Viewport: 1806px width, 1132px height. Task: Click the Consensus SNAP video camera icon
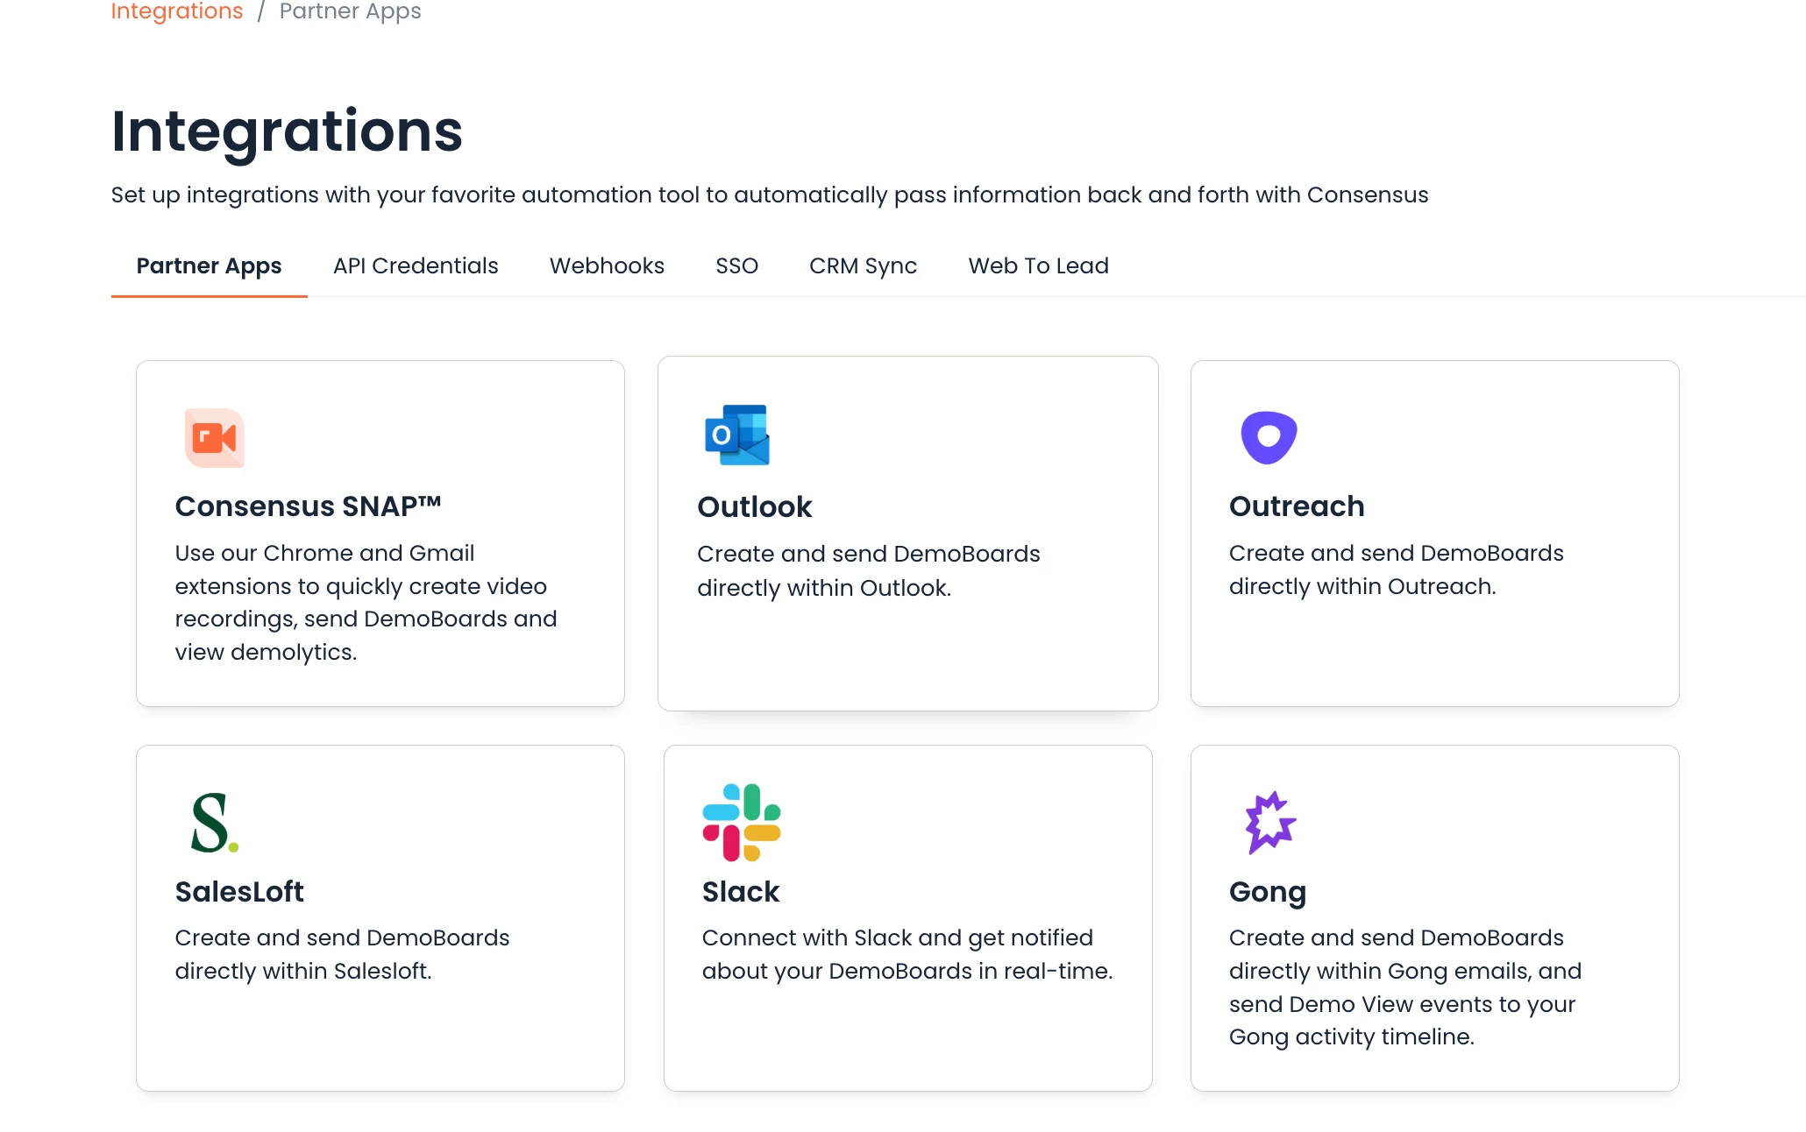point(215,437)
